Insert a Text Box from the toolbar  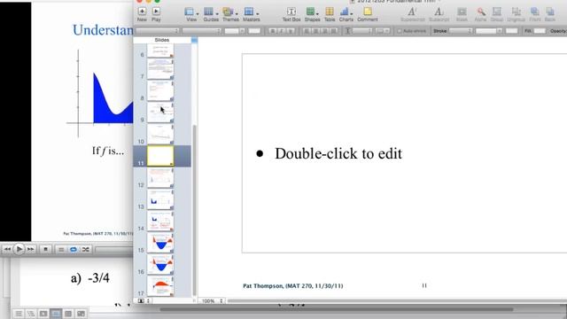tap(291, 14)
